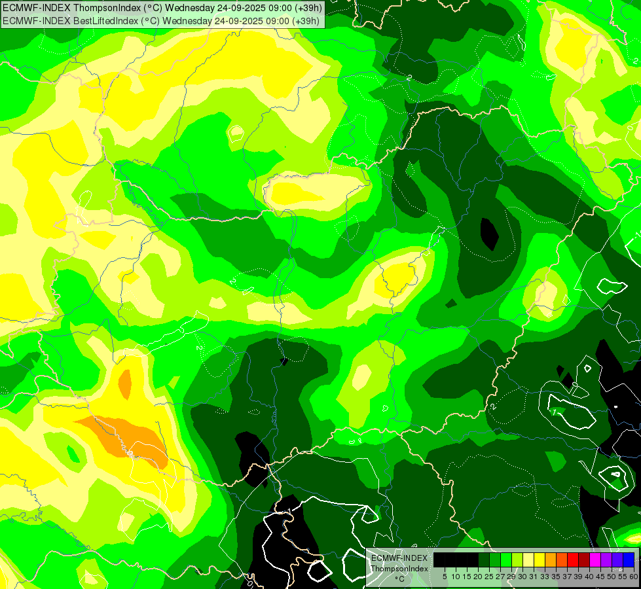Image resolution: width=641 pixels, height=589 pixels.
Task: Click the °C unit label in legend
Action: tap(400, 579)
